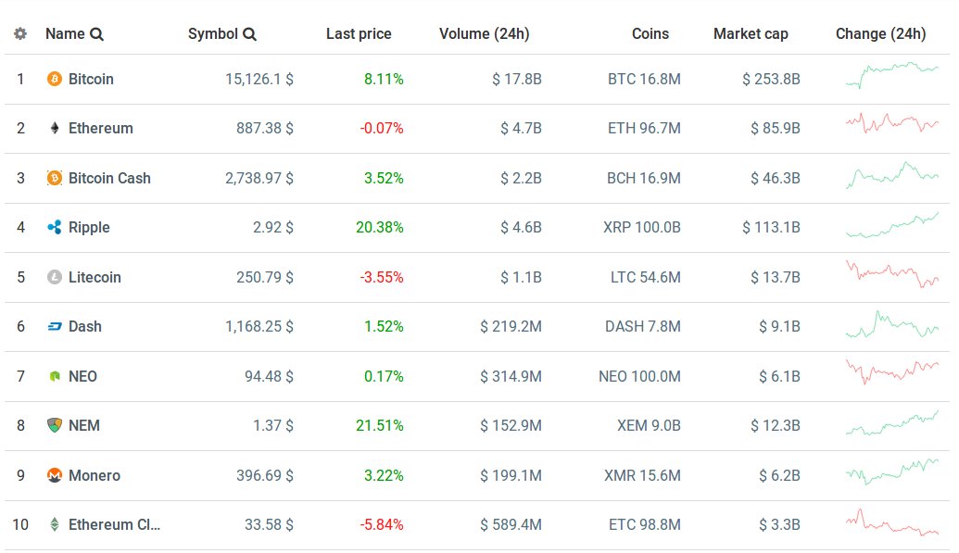Click the NEO green logo icon
This screenshot has height=553, width=959.
[55, 376]
